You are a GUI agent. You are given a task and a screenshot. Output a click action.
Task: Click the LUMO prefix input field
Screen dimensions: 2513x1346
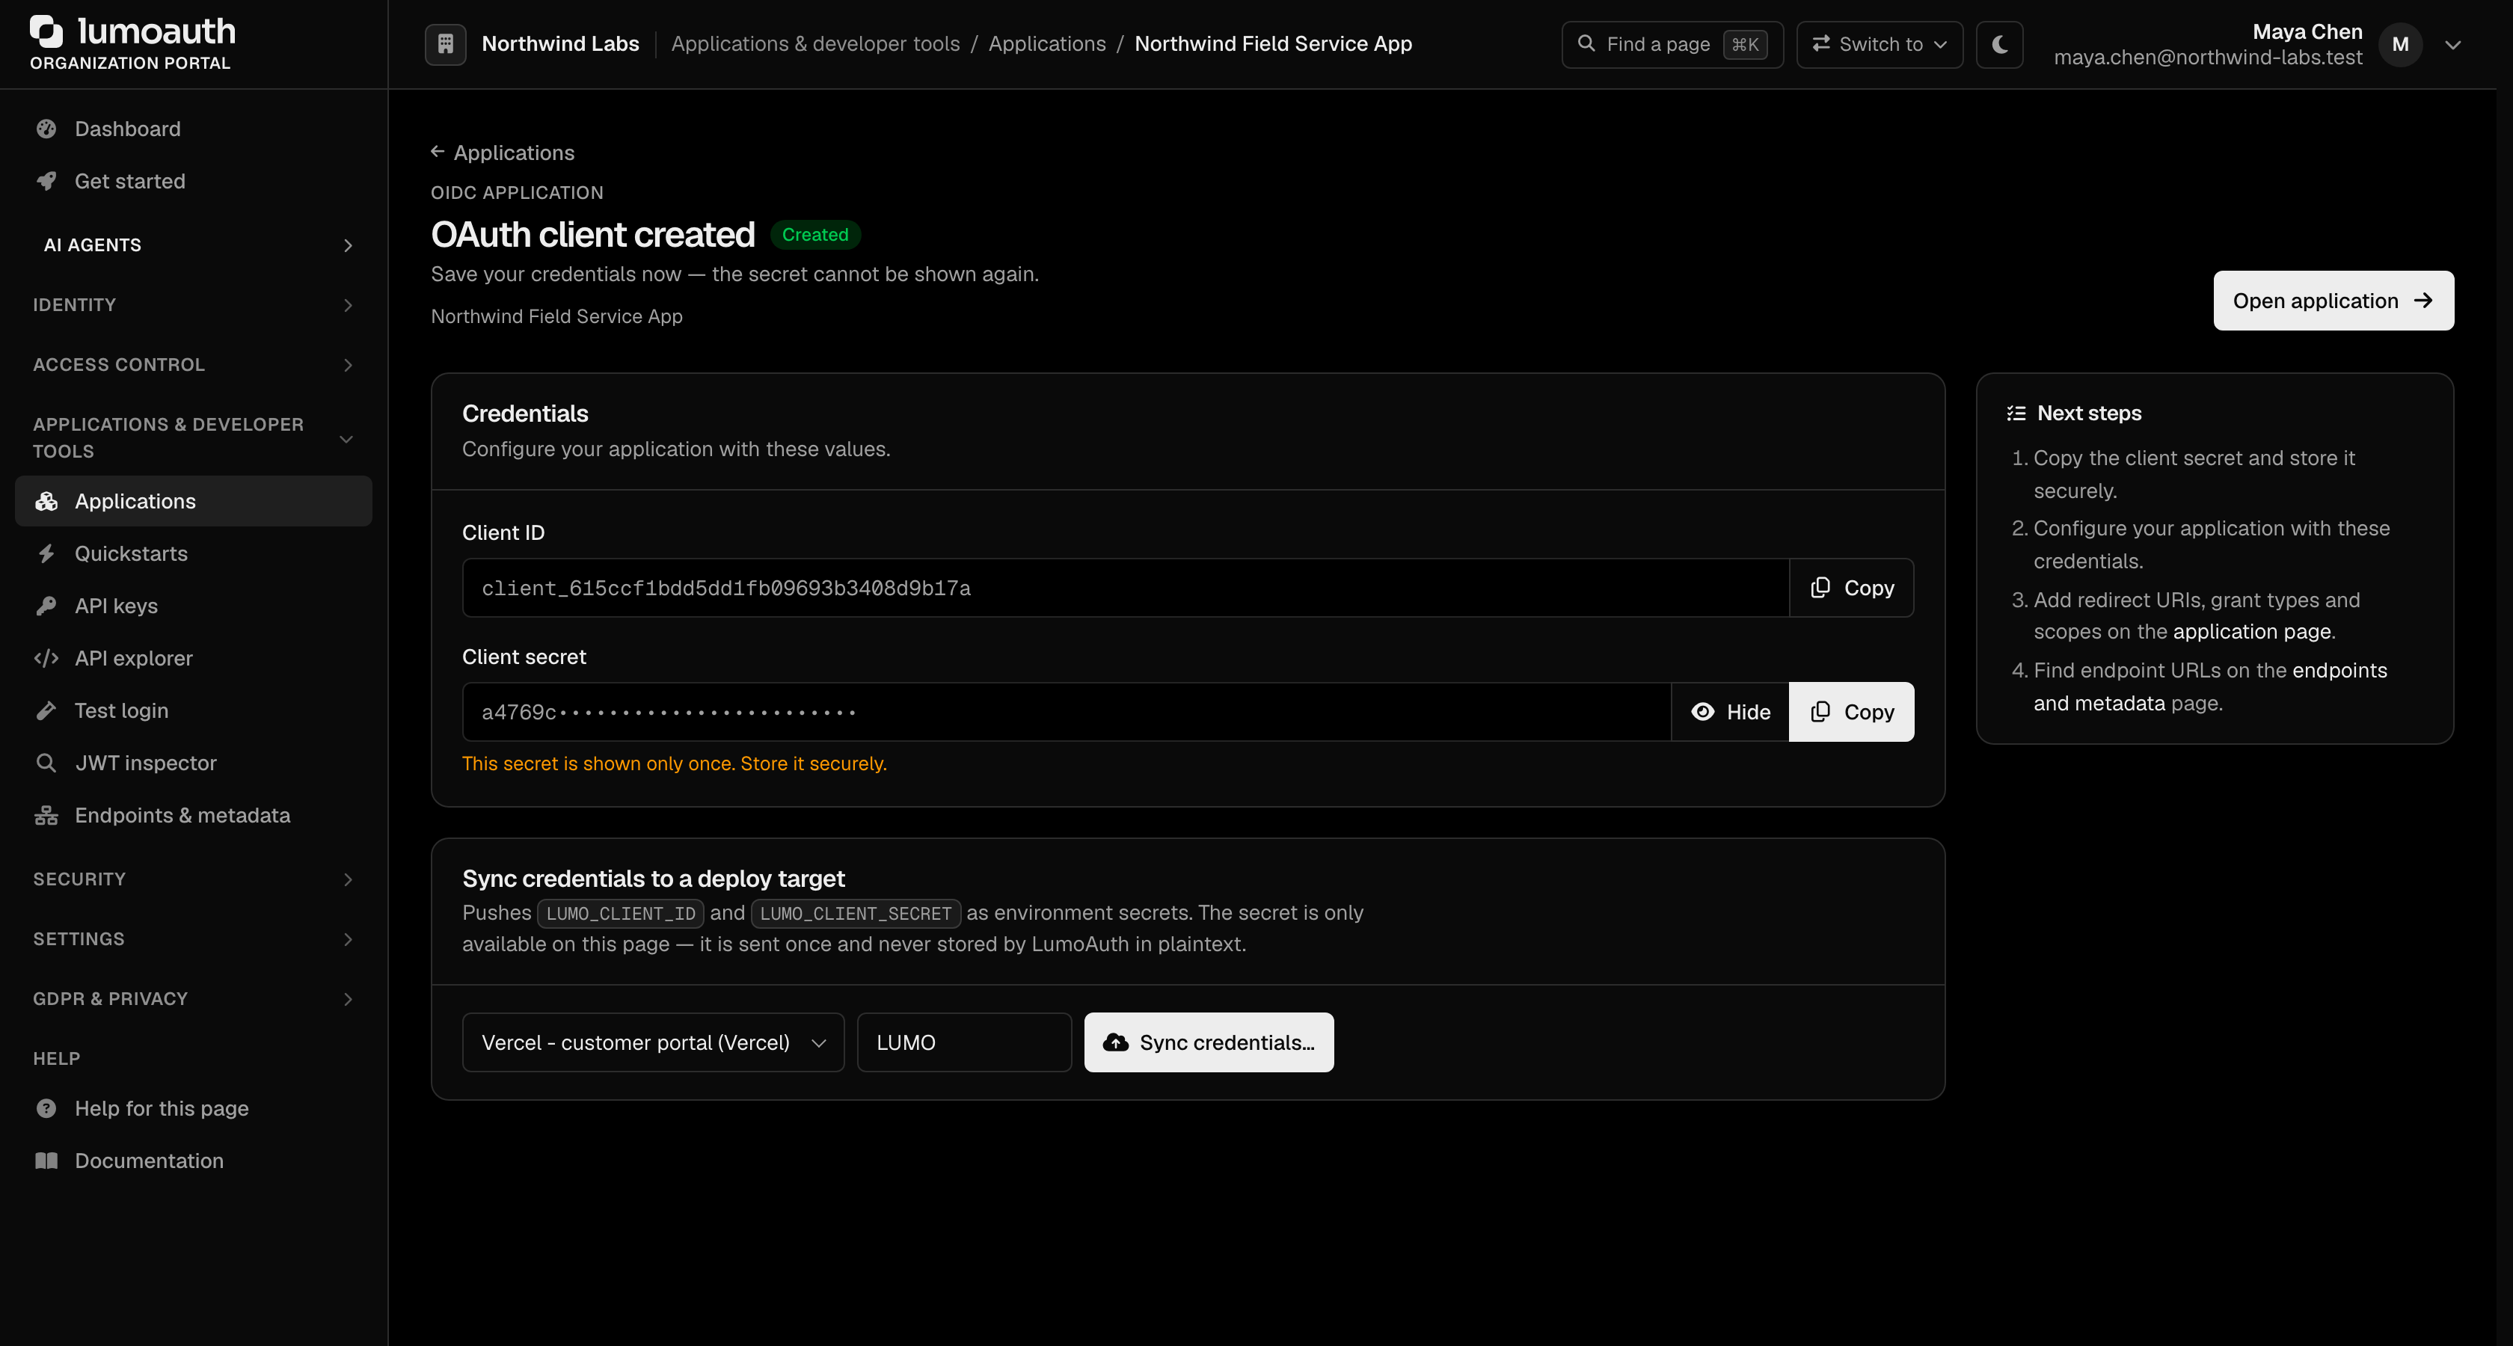point(964,1042)
